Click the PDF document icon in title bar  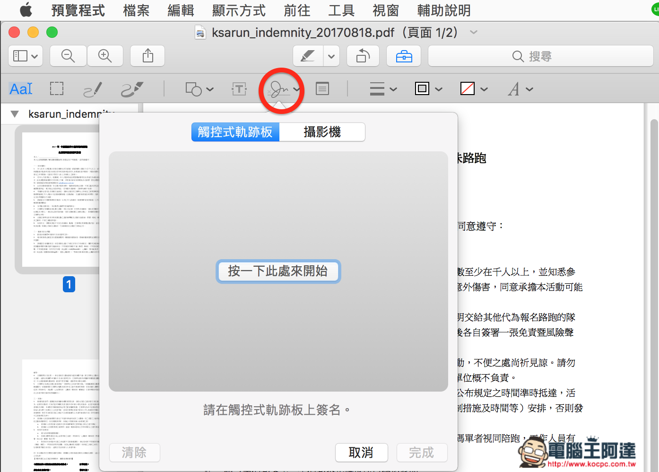tap(200, 32)
